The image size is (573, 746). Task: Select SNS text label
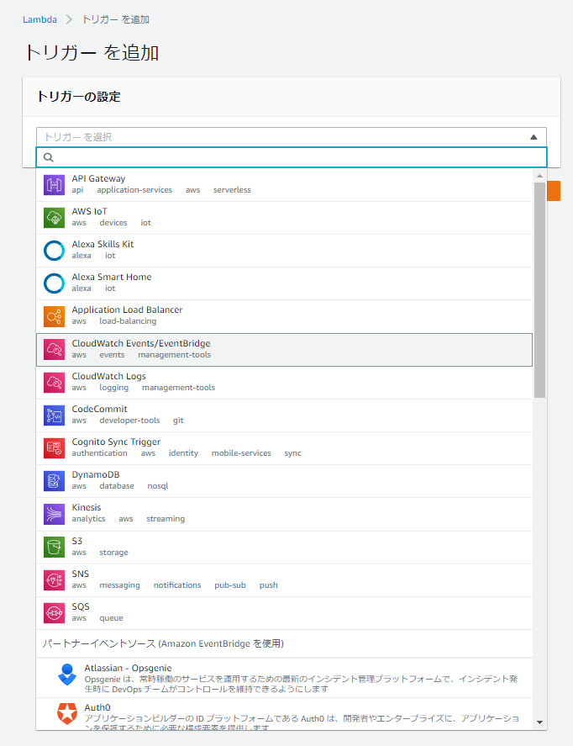coord(81,574)
